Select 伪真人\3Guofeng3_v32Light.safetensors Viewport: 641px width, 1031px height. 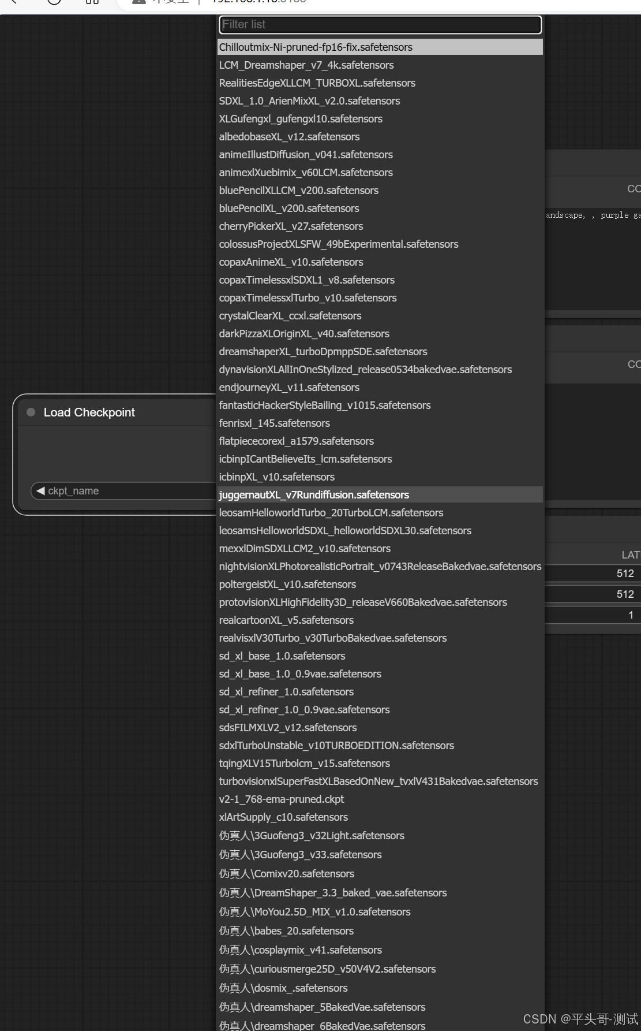[380, 836]
